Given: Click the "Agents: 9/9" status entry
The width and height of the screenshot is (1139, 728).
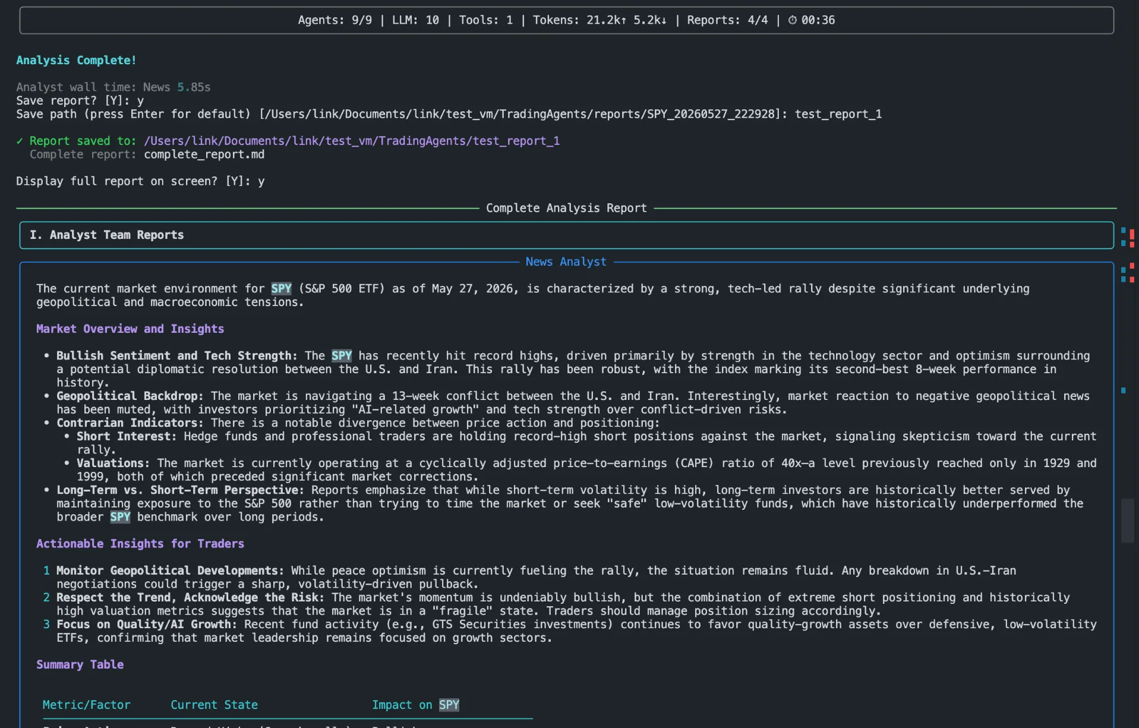Looking at the screenshot, I should point(335,20).
